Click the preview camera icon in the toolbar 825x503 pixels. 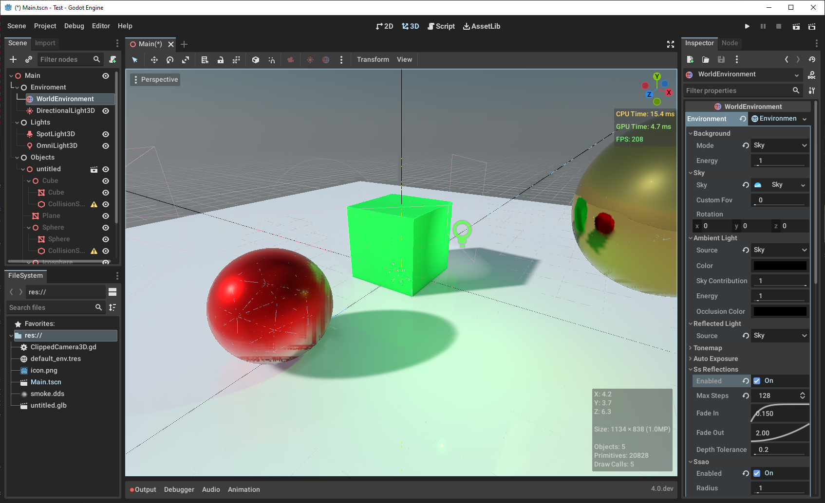point(291,59)
